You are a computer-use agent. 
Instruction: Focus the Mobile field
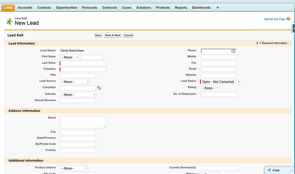pos(219,57)
